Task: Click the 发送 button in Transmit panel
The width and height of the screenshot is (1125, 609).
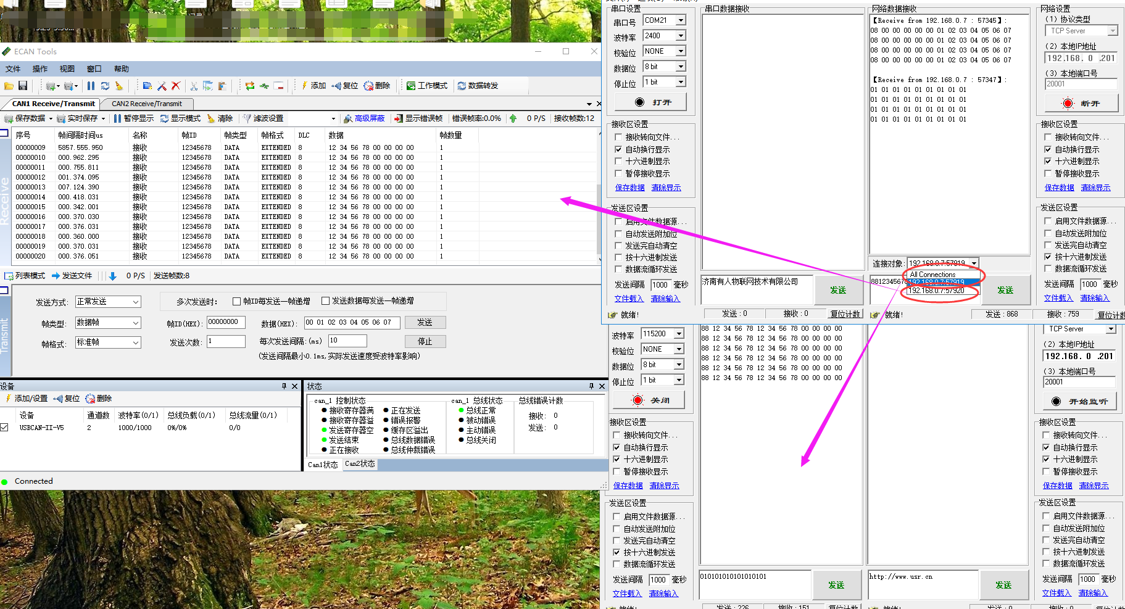Action: 425,323
